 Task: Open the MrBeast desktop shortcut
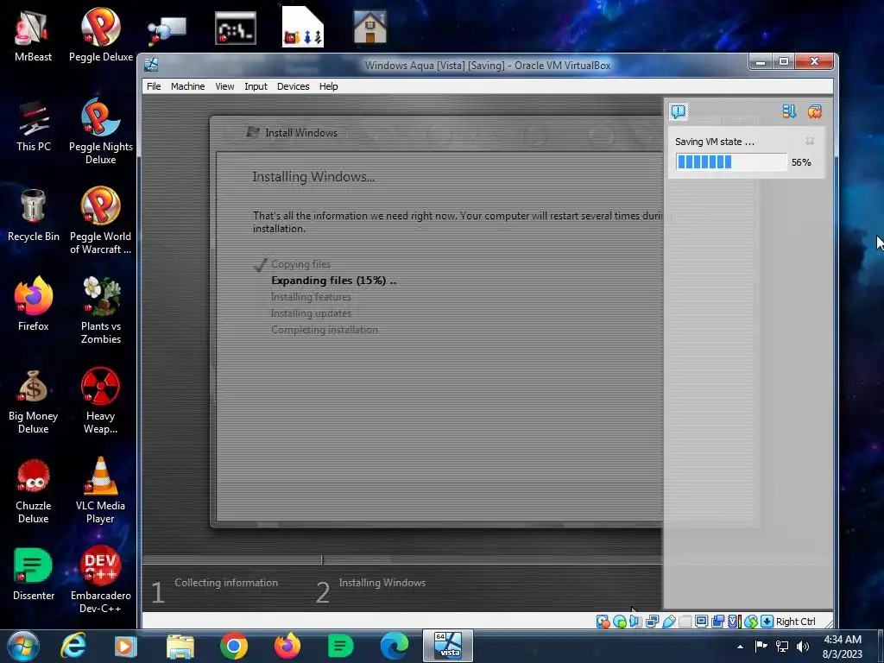(34, 35)
